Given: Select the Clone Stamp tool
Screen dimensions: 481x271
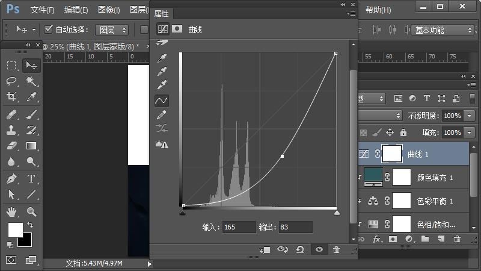Looking at the screenshot, I should (x=11, y=130).
